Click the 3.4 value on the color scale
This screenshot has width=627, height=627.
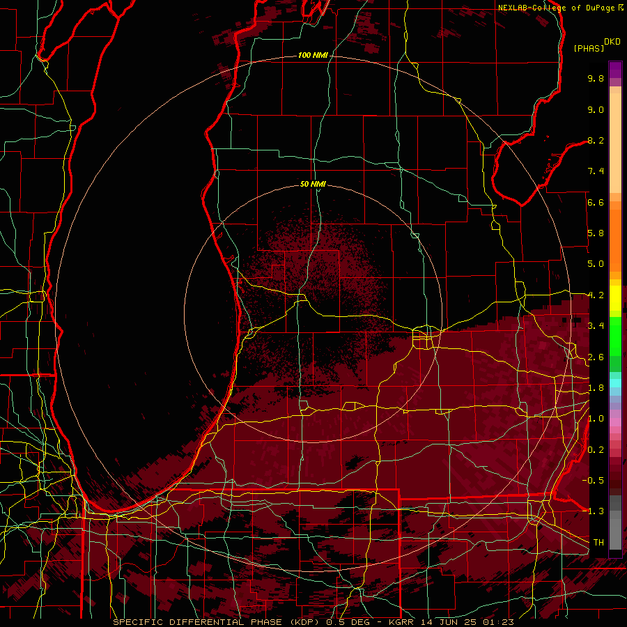coord(596,326)
